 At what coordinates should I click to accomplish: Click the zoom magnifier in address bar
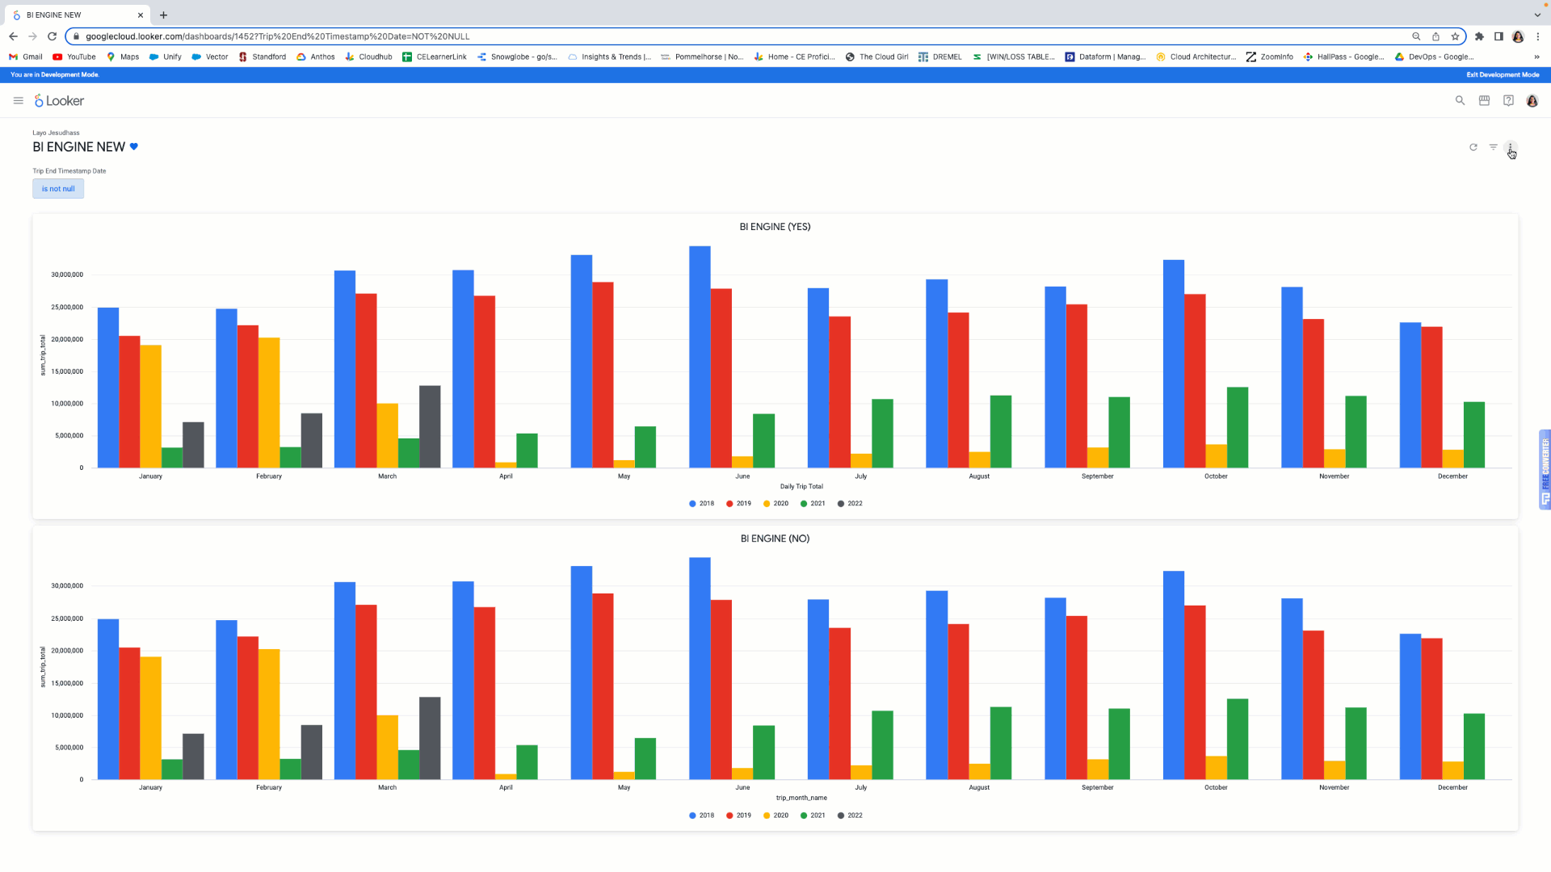pyautogui.click(x=1416, y=36)
